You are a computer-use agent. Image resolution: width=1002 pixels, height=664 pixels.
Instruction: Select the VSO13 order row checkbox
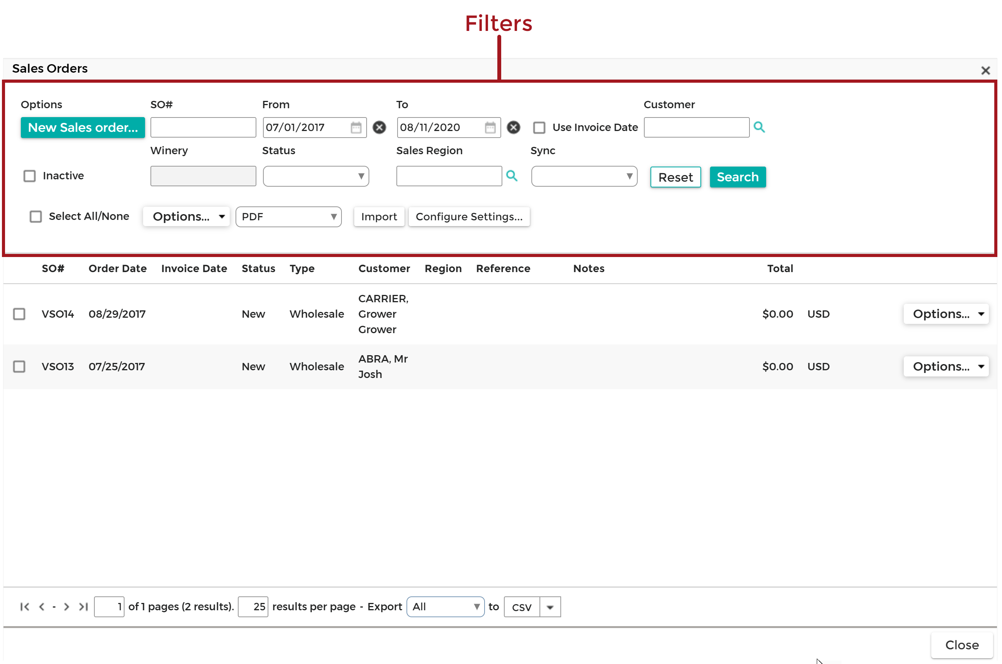[x=19, y=368]
